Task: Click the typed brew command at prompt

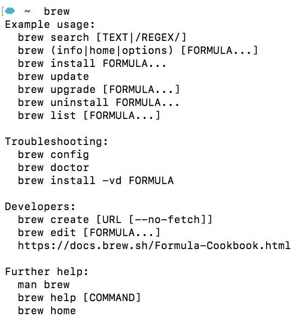Action: point(57,11)
